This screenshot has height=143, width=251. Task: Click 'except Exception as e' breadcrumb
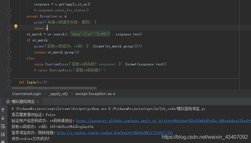click(95, 94)
